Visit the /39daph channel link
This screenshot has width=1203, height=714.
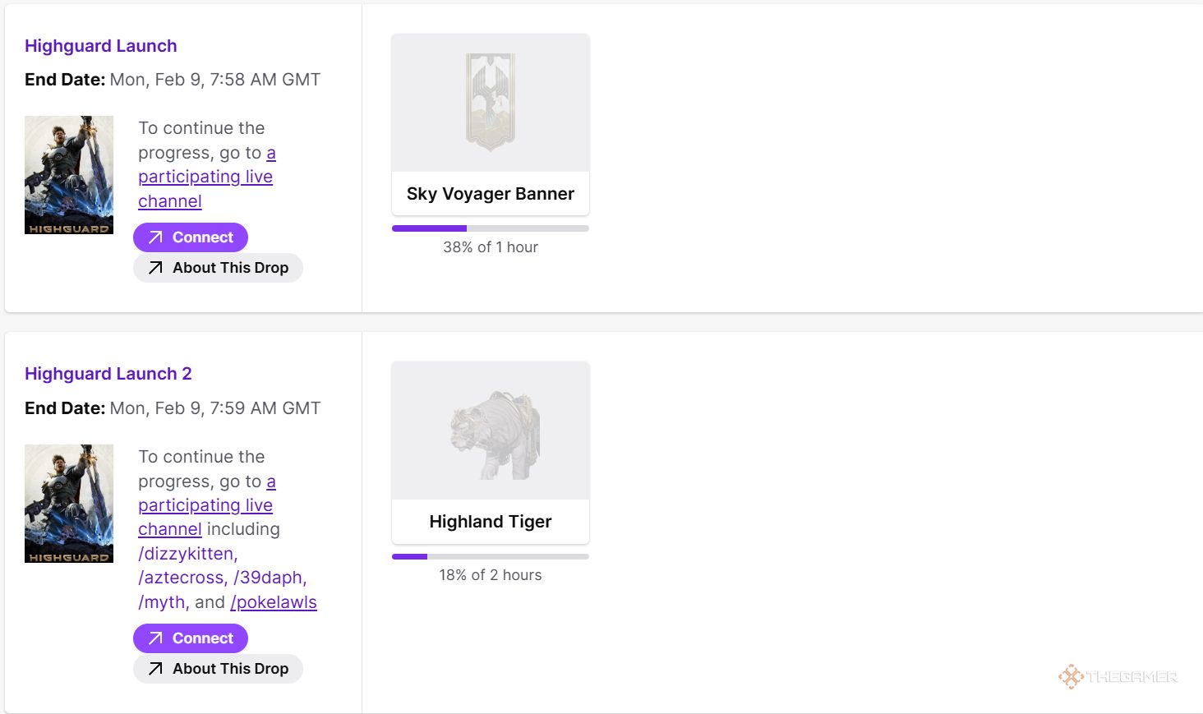(269, 578)
